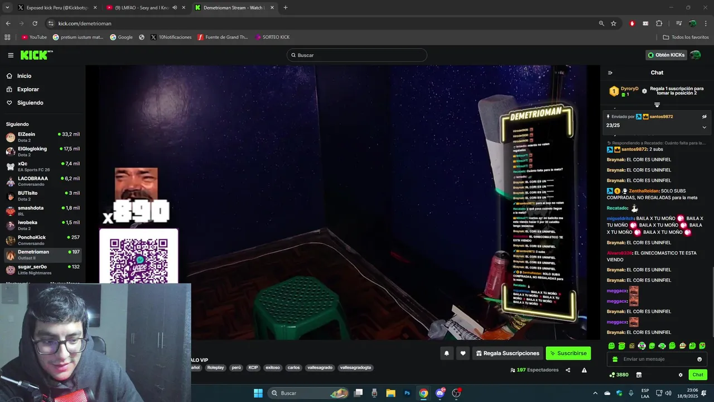The width and height of the screenshot is (714, 402).
Task: Select the vallesagrado stream tag
Action: pos(320,368)
